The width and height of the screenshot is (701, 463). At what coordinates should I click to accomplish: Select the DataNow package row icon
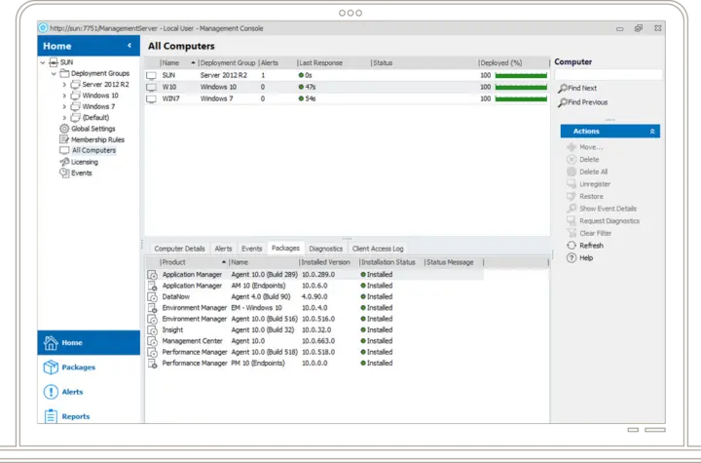point(153,297)
